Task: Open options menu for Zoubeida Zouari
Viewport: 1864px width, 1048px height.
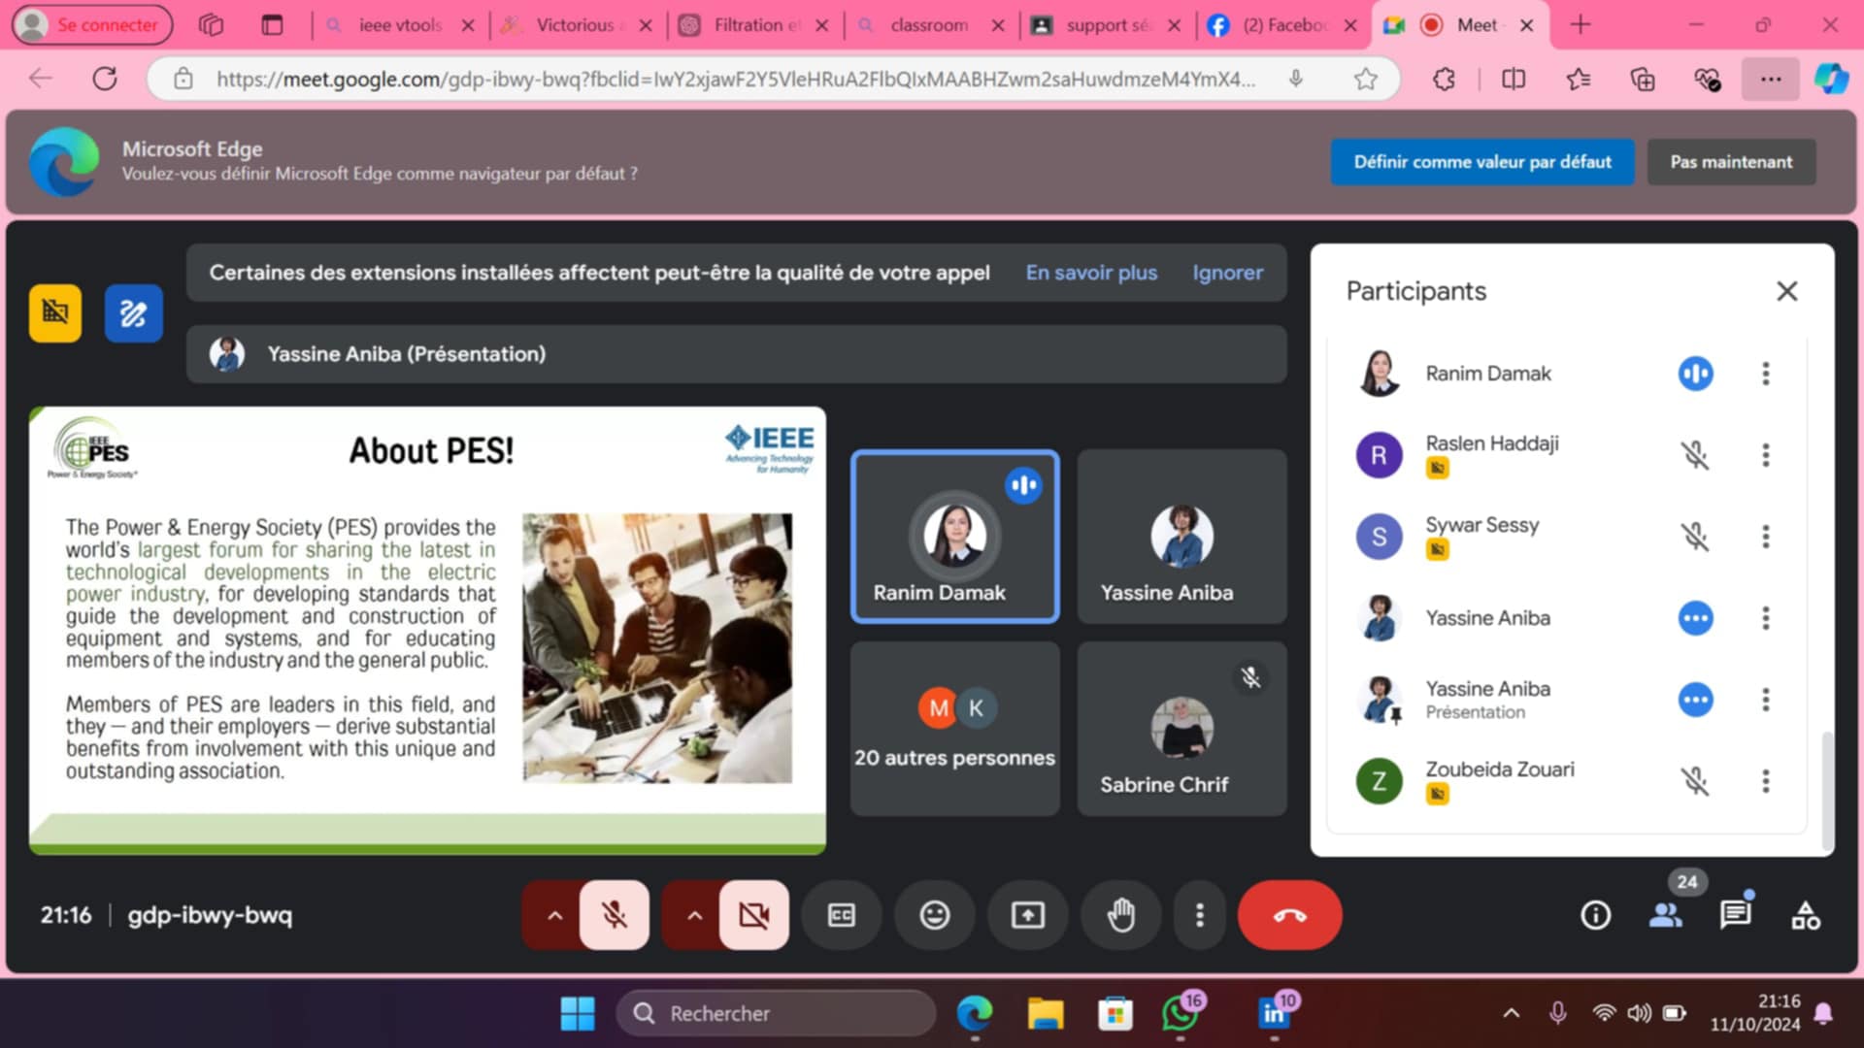Action: 1765,781
